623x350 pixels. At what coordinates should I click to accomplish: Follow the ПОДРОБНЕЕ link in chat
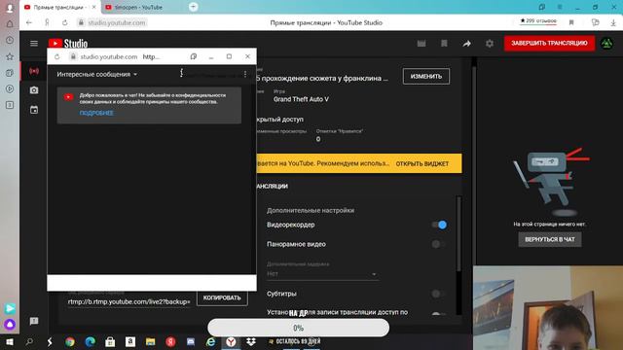(x=96, y=113)
